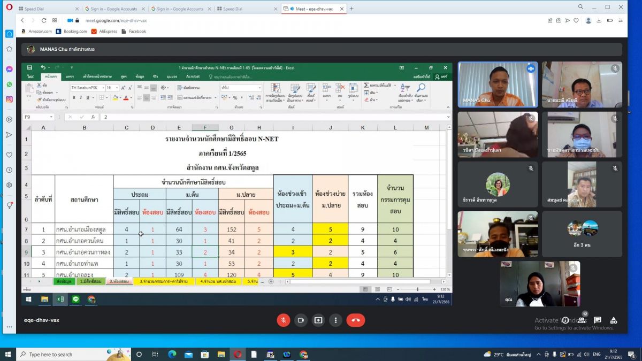Show the Meet participants list

[x=582, y=320]
